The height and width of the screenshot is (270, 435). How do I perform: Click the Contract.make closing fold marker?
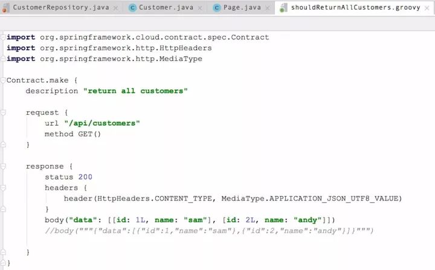point(3,263)
